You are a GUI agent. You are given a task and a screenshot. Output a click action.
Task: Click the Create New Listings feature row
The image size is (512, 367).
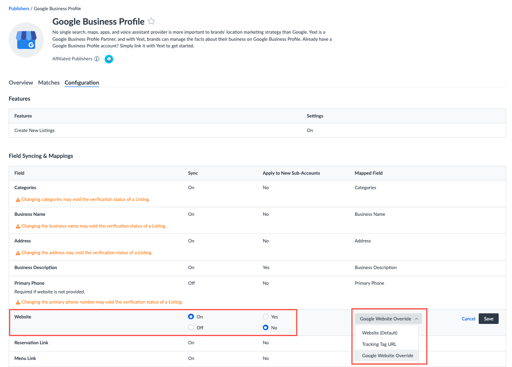coord(257,130)
